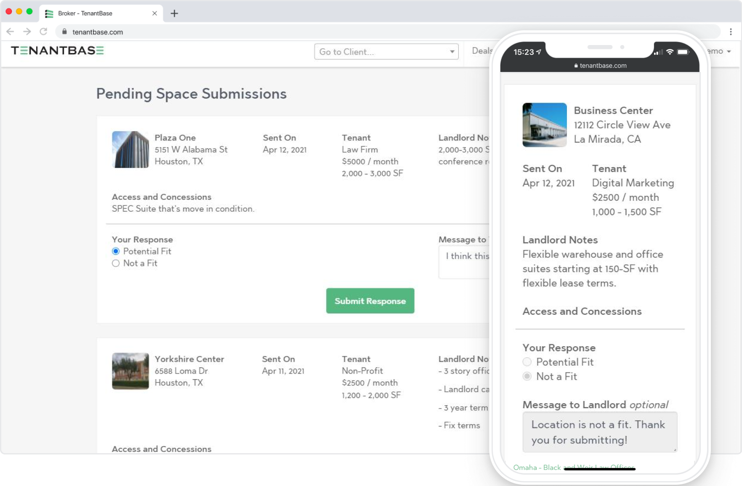
Task: Click the lock icon in the desktop address bar
Action: click(64, 32)
